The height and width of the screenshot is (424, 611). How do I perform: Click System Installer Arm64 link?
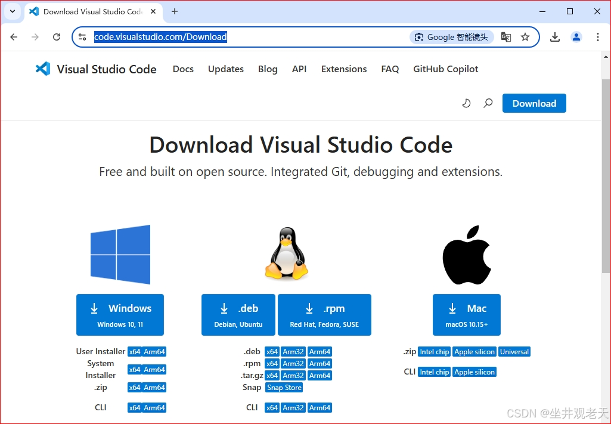click(154, 370)
